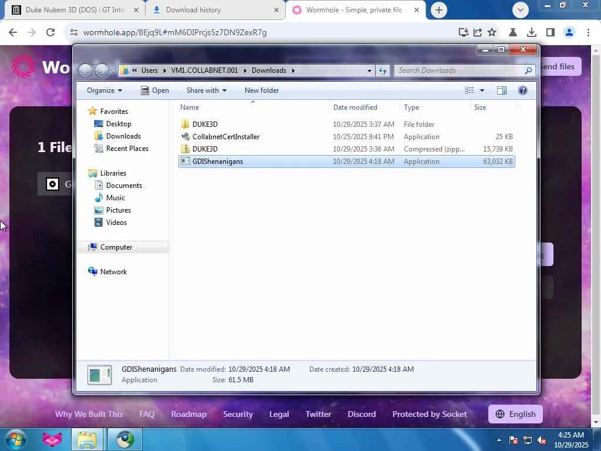Select Computer in navigation pane

pos(116,247)
